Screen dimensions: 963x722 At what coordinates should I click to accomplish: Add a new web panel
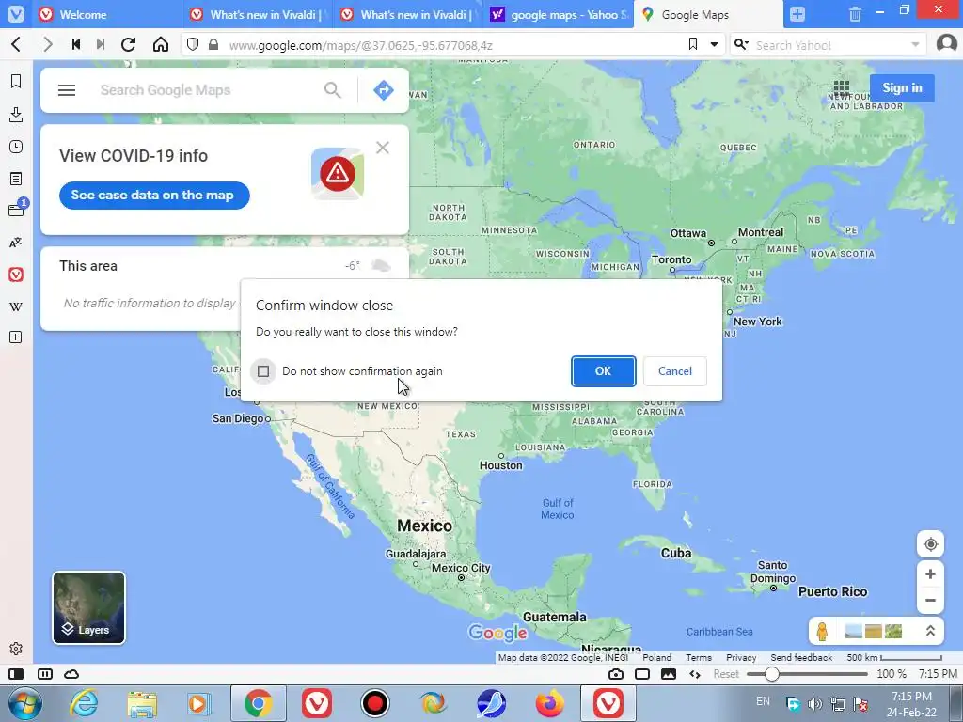coord(16,337)
